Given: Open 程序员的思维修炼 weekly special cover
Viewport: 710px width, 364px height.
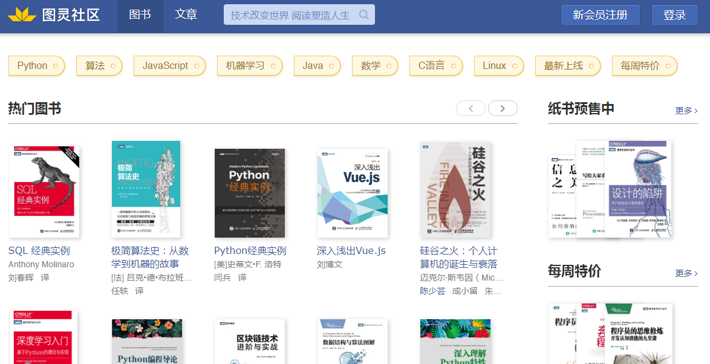Looking at the screenshot, I should [x=639, y=334].
